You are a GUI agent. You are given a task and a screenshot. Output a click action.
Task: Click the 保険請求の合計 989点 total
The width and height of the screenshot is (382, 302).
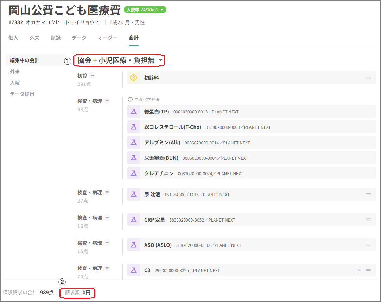point(28,293)
